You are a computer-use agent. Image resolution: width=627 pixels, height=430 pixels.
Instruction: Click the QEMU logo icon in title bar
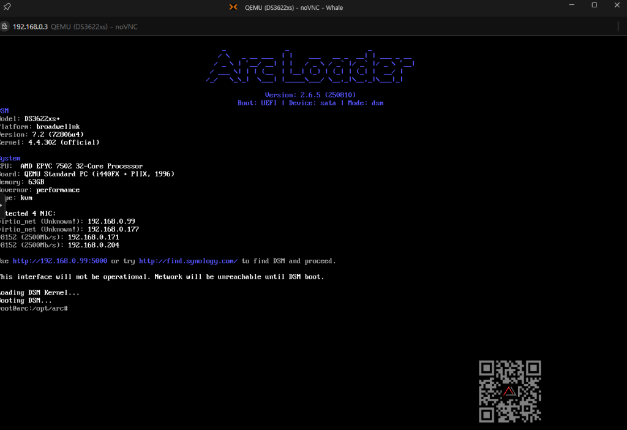point(233,7)
